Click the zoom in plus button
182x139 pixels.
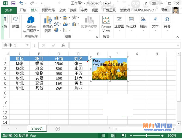pos(162,136)
